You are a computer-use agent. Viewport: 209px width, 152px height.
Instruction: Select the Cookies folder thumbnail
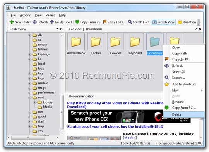click(115, 44)
